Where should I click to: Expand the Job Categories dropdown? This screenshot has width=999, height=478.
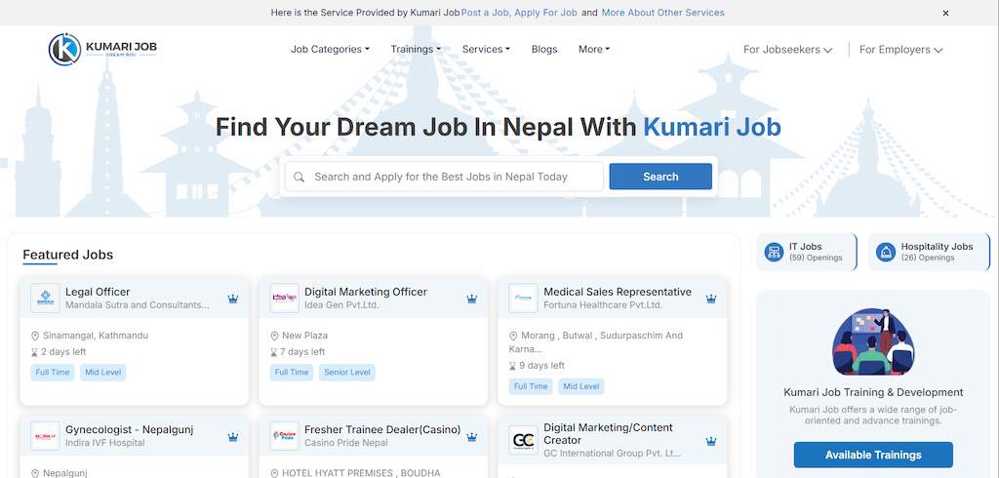pos(330,50)
